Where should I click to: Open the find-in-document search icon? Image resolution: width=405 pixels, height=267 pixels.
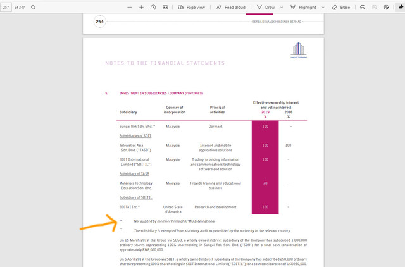pos(33,7)
